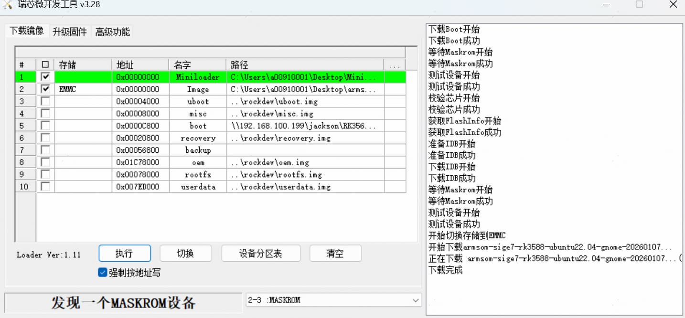Enable the uboot row checkbox
This screenshot has width=685, height=318.
pos(45,101)
